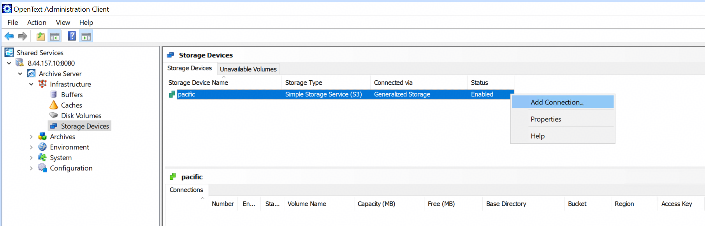705x226 pixels.
Task: Click the Buffers icon in tree
Action: tap(54, 94)
